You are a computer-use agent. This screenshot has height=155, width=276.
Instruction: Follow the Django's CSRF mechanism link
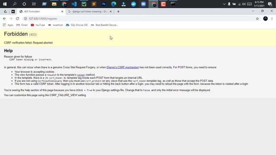pos(122,67)
